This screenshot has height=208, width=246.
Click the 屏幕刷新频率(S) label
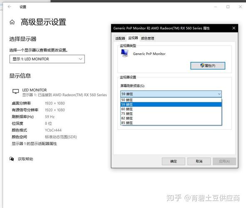pyautogui.click(x=132, y=86)
